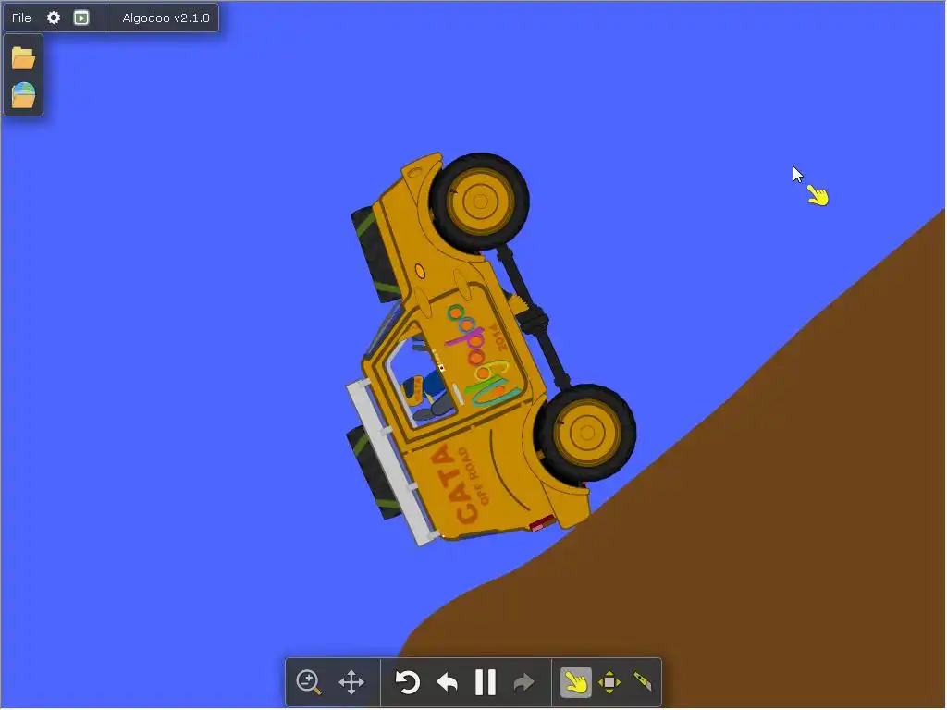947x710 pixels.
Task: Open the Algobox globe folder icon
Action: coord(23,95)
